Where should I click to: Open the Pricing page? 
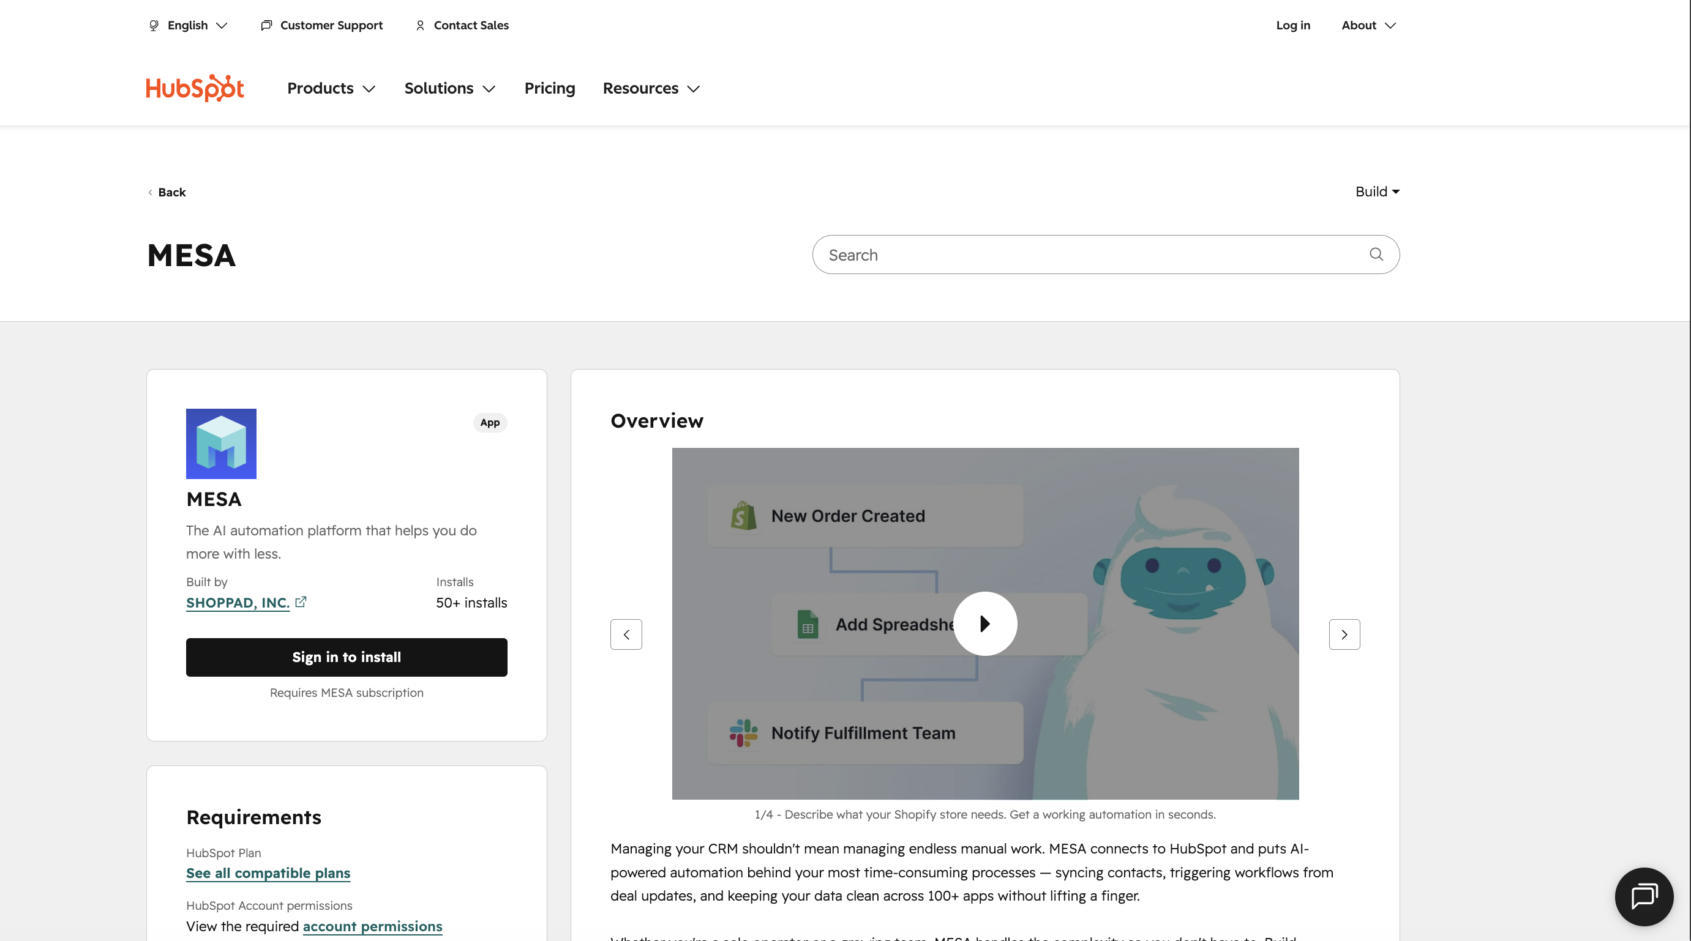(x=549, y=88)
